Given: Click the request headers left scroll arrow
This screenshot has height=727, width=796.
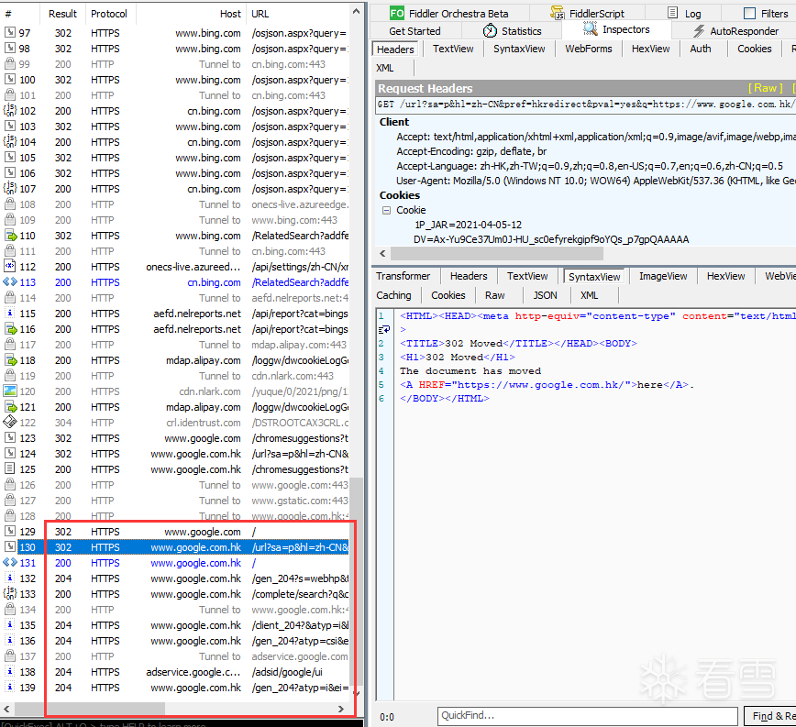Looking at the screenshot, I should (382, 253).
